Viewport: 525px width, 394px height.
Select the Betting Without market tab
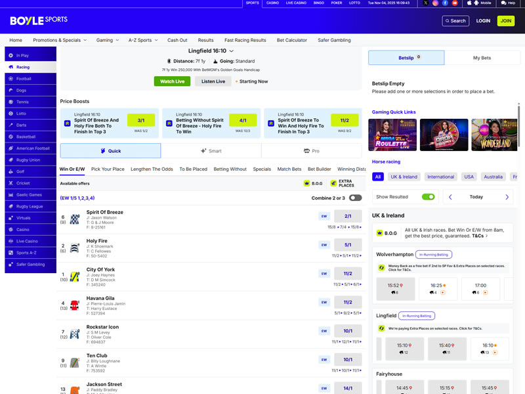[x=230, y=169]
